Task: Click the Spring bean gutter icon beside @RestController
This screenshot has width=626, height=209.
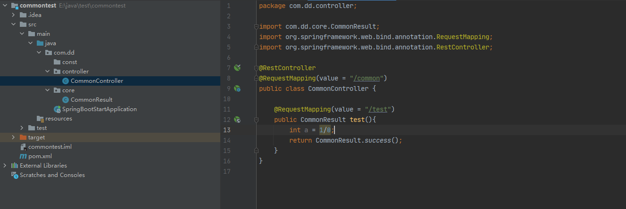Action: 237,68
